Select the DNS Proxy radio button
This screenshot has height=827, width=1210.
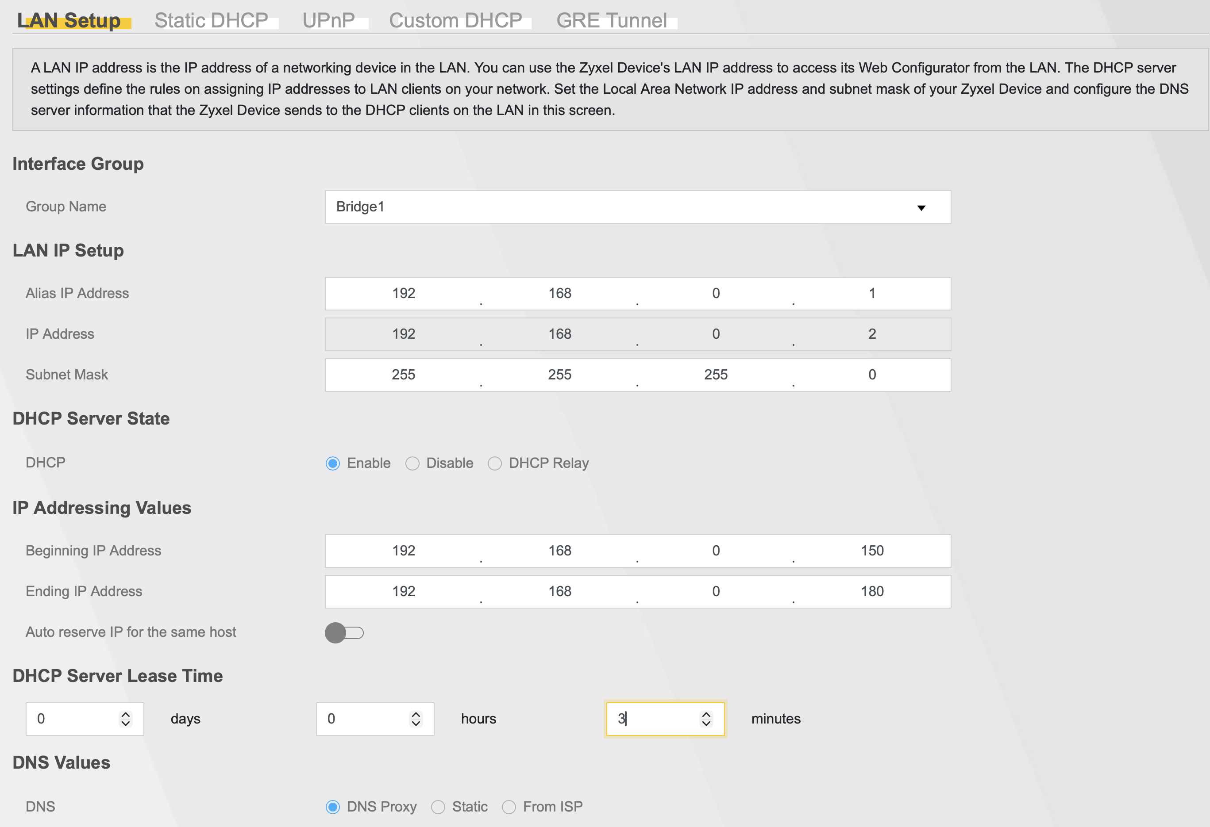coord(333,807)
